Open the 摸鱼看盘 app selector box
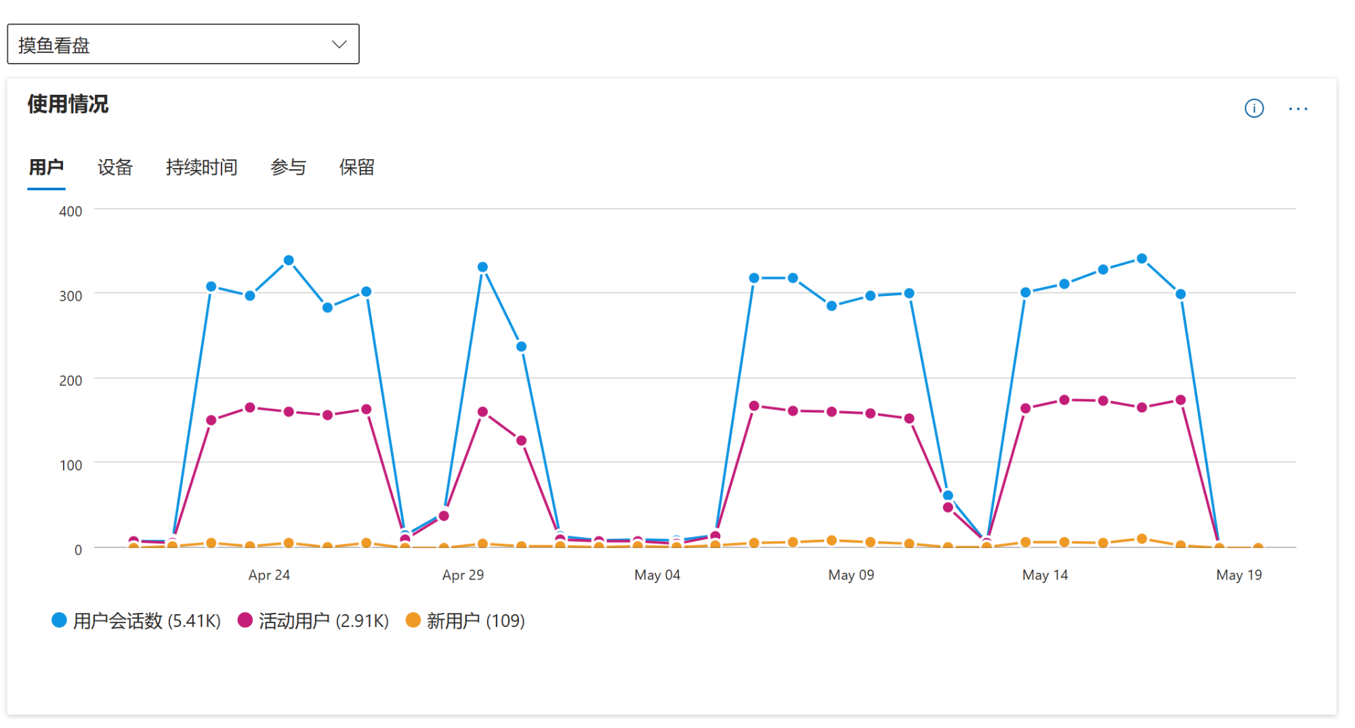The height and width of the screenshot is (728, 1355). pos(183,45)
